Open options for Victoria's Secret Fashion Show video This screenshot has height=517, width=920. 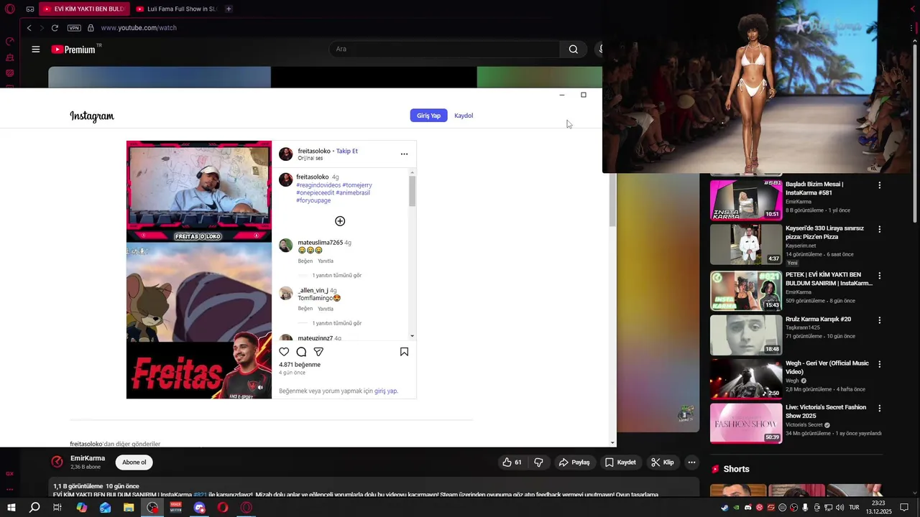click(x=879, y=409)
